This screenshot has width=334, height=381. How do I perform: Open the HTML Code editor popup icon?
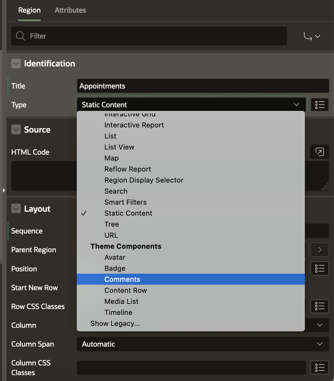pyautogui.click(x=319, y=152)
